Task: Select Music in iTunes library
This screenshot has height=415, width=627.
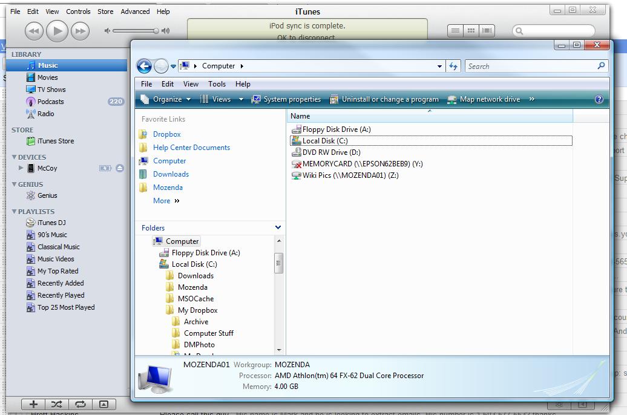Action: [67, 65]
